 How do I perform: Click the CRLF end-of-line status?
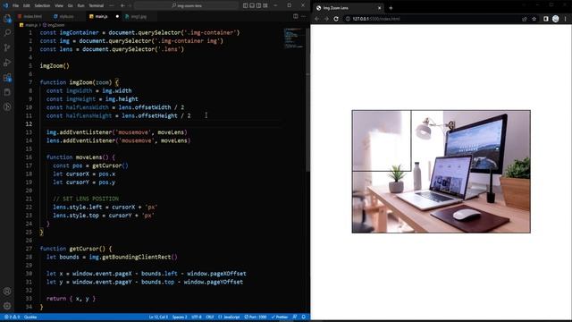pos(210,317)
